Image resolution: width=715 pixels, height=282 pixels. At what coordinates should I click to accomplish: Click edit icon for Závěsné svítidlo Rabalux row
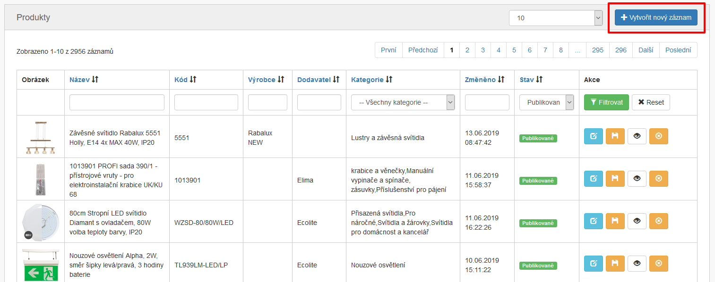tap(593, 136)
